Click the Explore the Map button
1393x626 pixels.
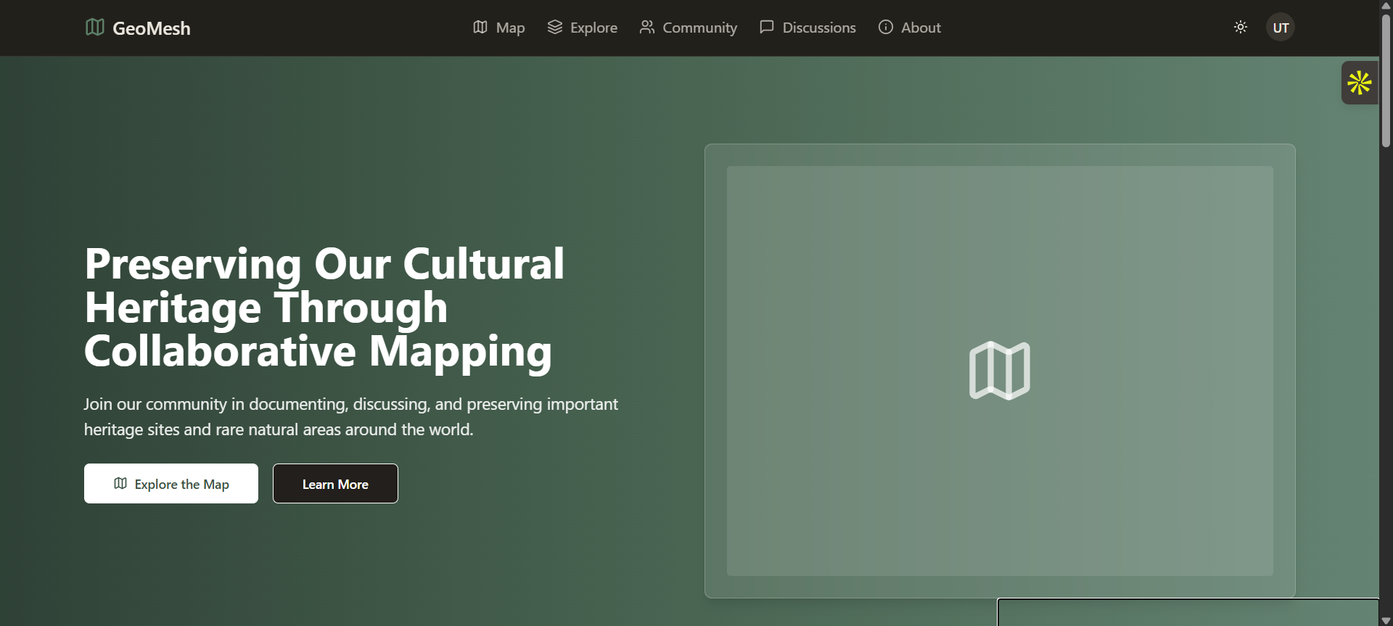point(171,484)
